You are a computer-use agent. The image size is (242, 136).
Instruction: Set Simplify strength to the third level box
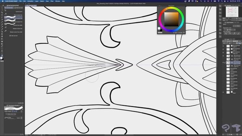coord(16,111)
